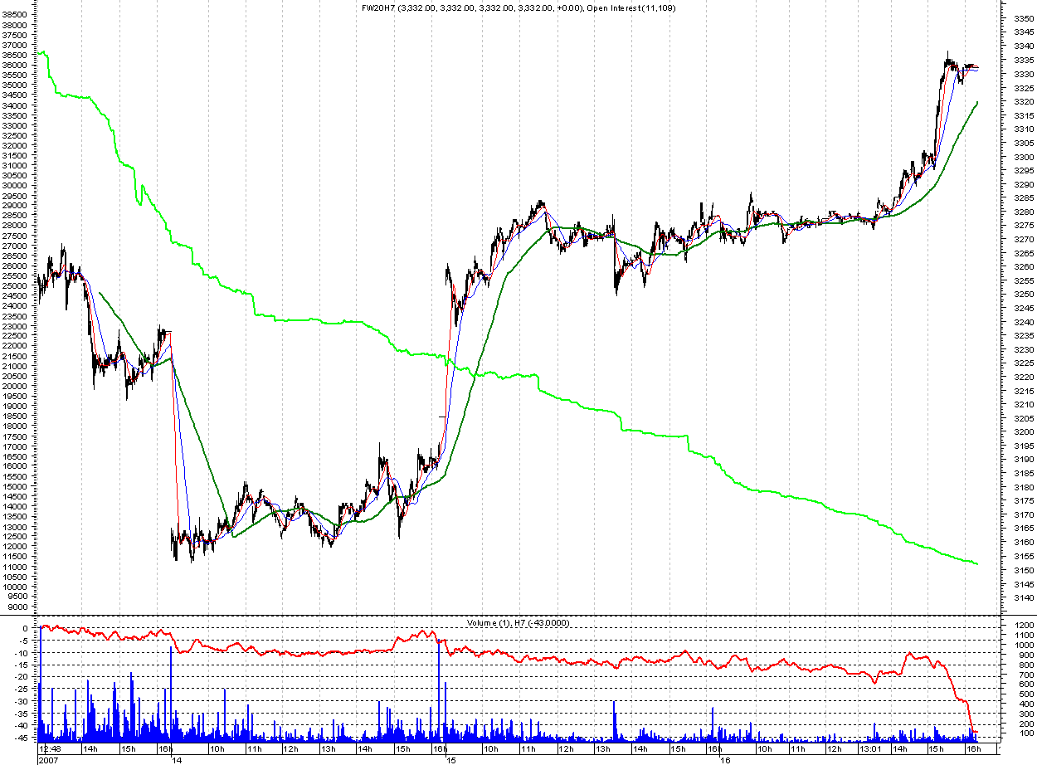Click the 3350 price axis label

[1023, 18]
